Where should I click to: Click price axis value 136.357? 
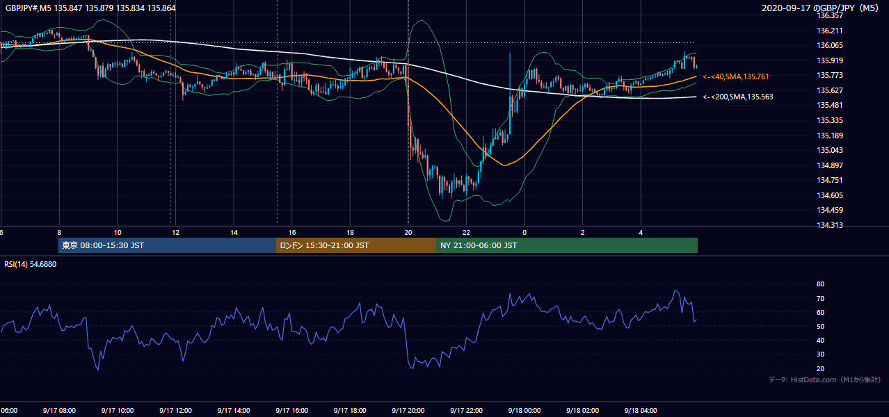point(830,15)
